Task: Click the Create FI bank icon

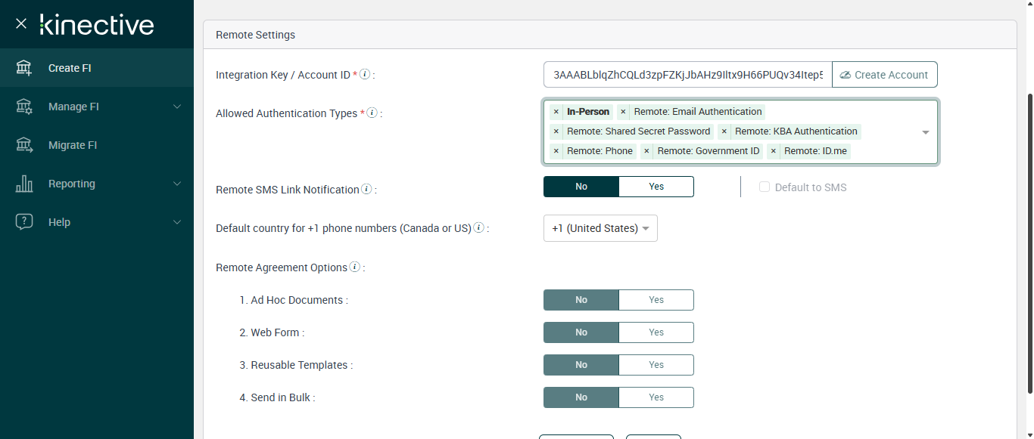Action: click(x=24, y=68)
